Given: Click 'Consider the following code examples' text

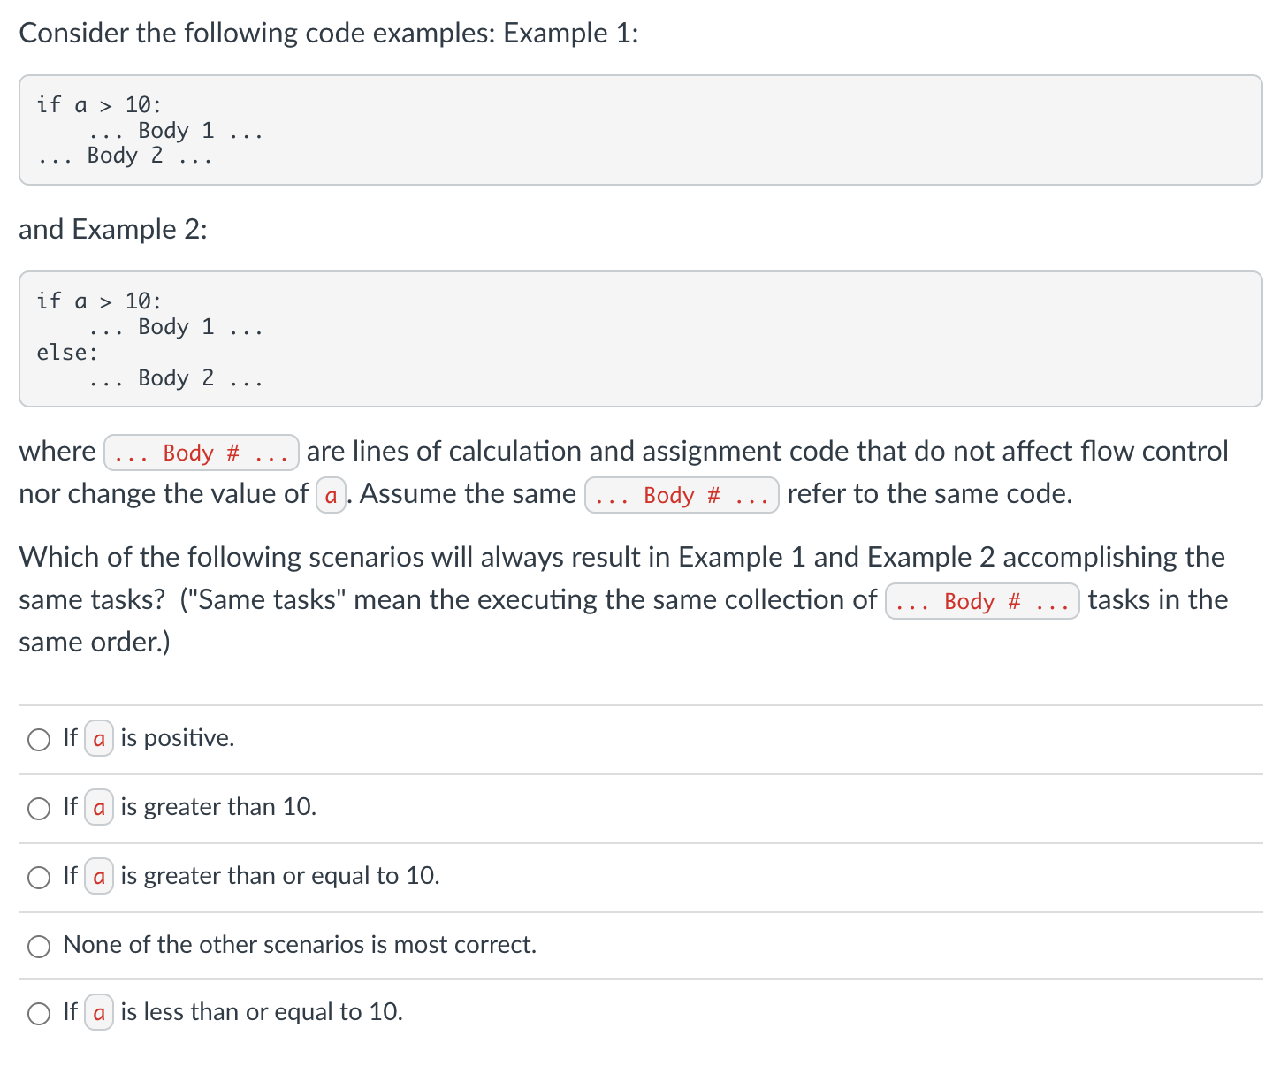Looking at the screenshot, I should (257, 33).
